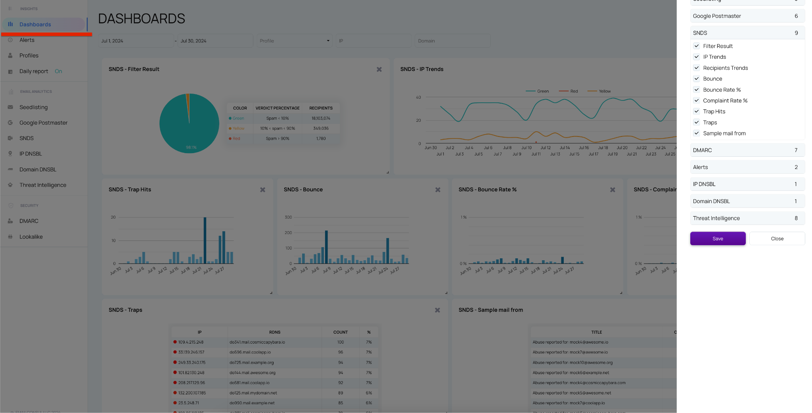Click the end date Jul 30, 2024 field
Image resolution: width=812 pixels, height=413 pixels.
pyautogui.click(x=215, y=41)
